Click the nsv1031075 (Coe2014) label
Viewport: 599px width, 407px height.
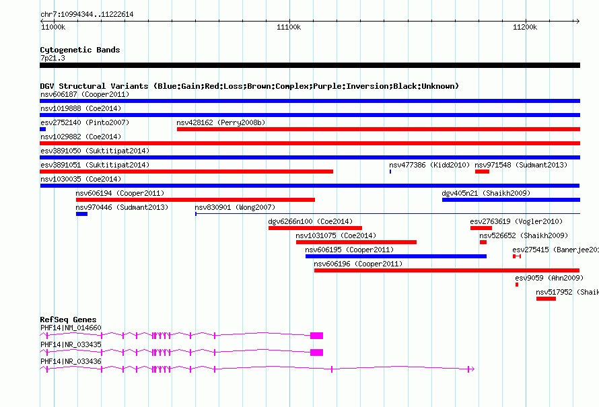tap(336, 235)
